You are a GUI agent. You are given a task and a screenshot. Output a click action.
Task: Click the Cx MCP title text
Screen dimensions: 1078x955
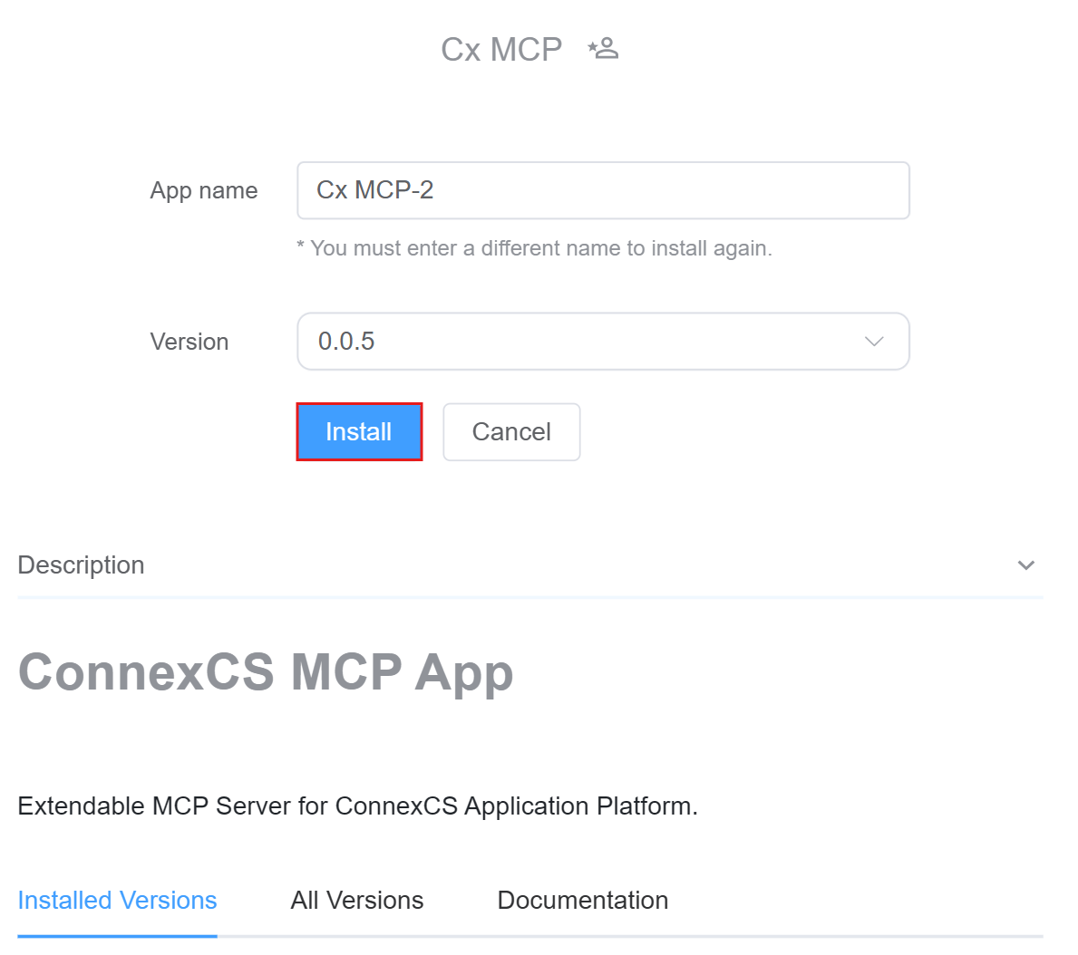(x=501, y=49)
